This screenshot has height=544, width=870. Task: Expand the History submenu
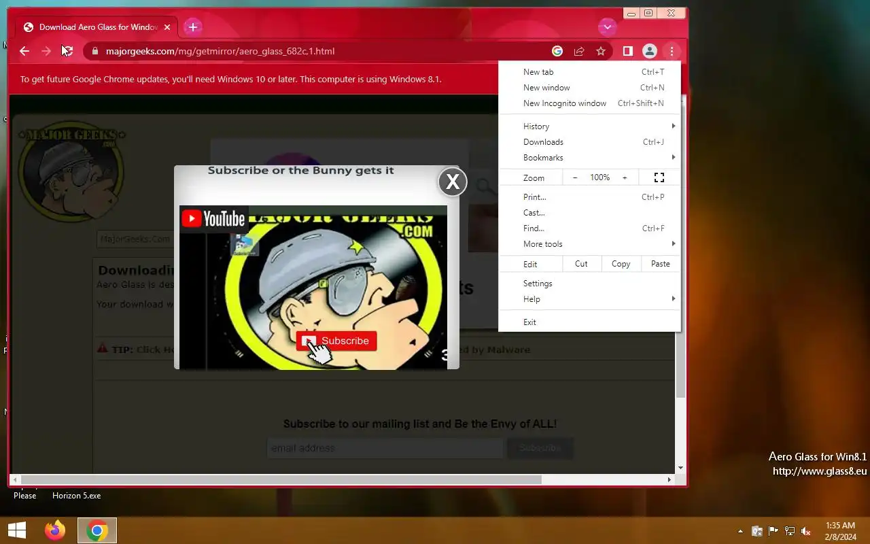pyautogui.click(x=589, y=126)
